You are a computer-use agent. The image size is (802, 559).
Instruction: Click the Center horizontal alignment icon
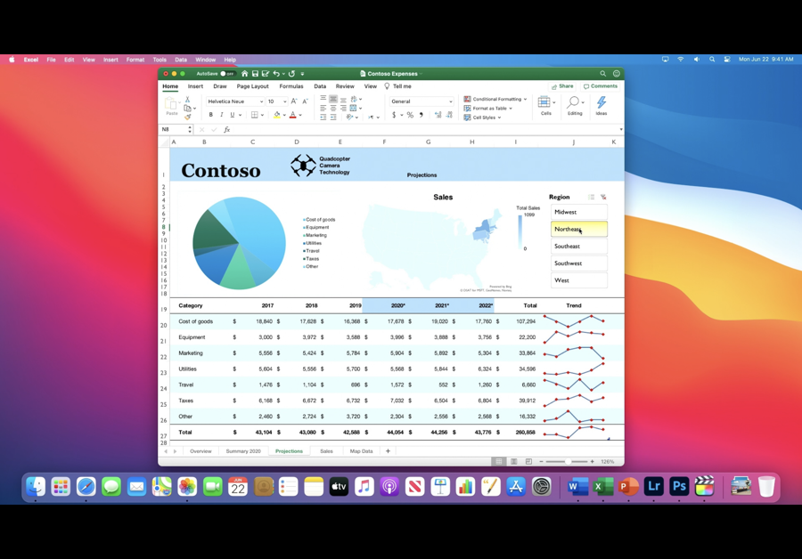click(333, 109)
